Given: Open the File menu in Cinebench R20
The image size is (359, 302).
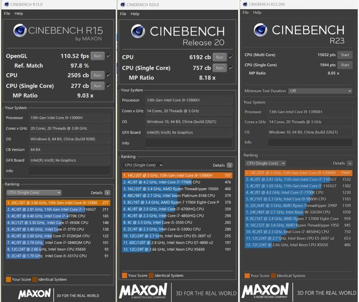Looking at the screenshot, I should [123, 14].
